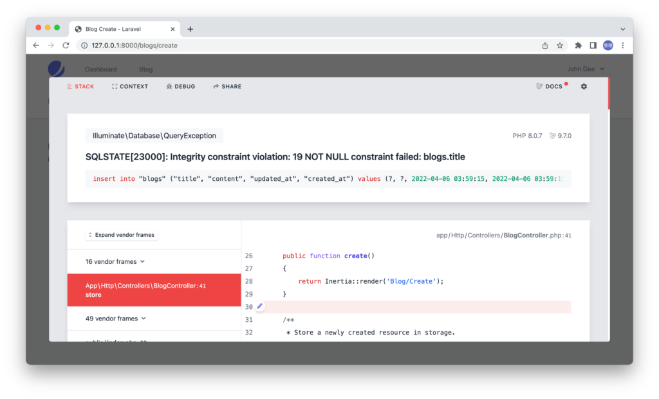
Task: Open site info icon before the URL
Action: (x=86, y=46)
